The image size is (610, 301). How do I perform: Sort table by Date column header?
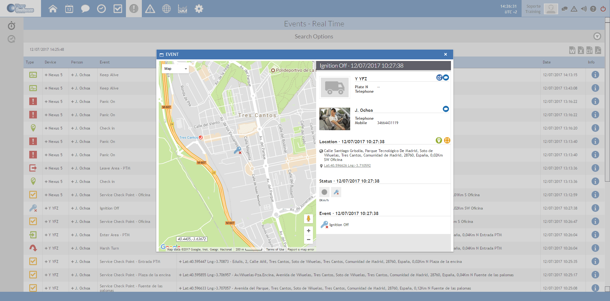coord(547,62)
